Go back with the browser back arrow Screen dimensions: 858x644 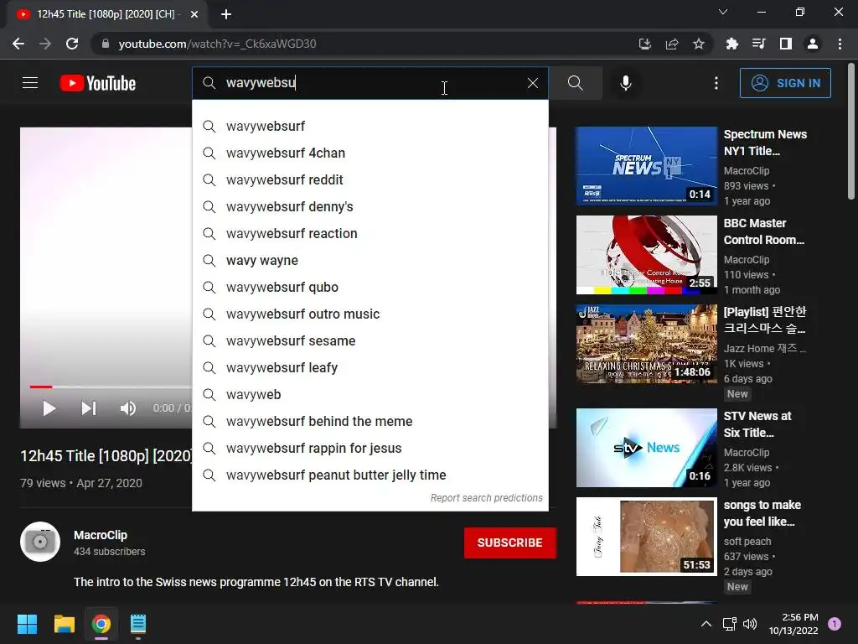coord(18,44)
